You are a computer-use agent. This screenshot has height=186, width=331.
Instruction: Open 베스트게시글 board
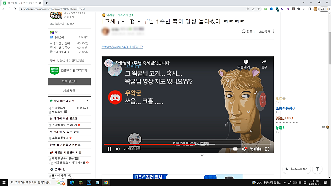tap(60, 112)
